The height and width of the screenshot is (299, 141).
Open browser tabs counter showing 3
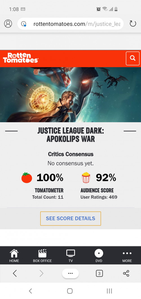coord(99,274)
